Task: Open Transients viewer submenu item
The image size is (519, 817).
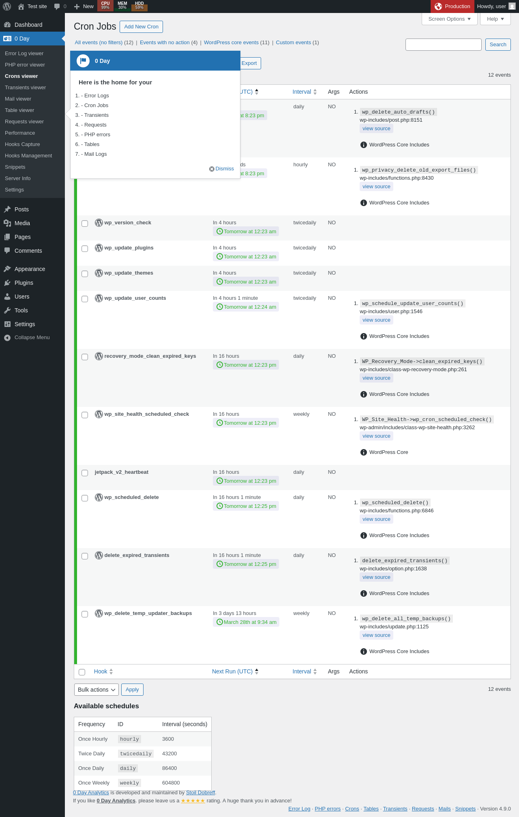Action: pos(25,88)
